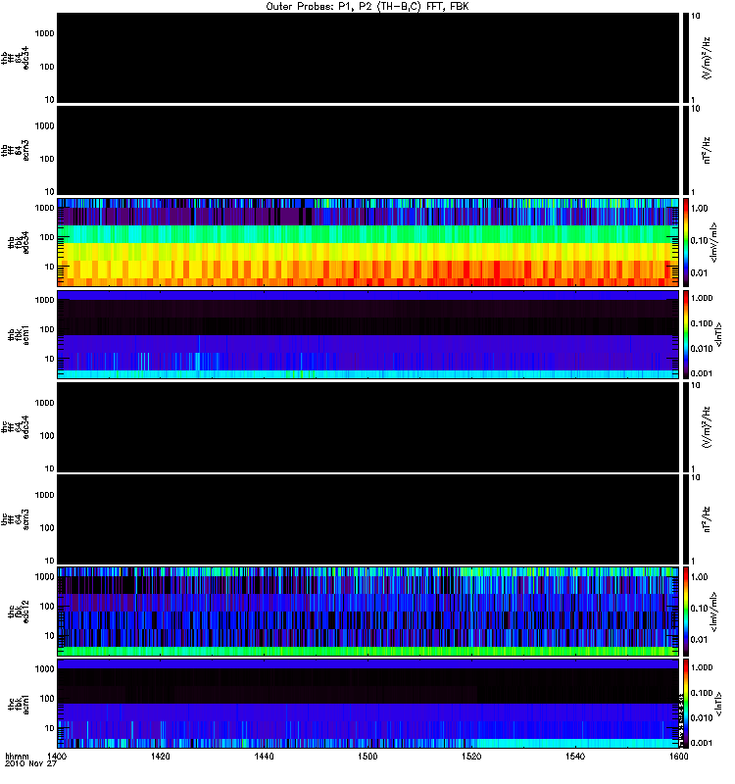Select the thc fbk edc12 spectrogram panel

coord(368,611)
